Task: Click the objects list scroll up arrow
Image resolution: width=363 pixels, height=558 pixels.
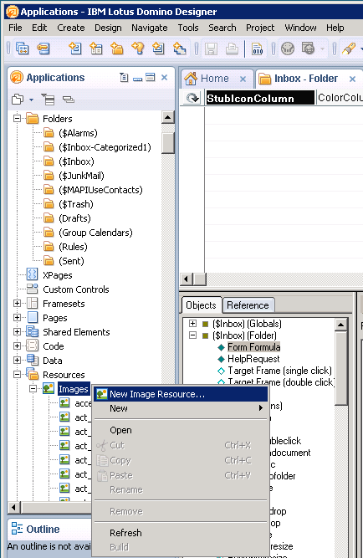Action: pos(341,325)
